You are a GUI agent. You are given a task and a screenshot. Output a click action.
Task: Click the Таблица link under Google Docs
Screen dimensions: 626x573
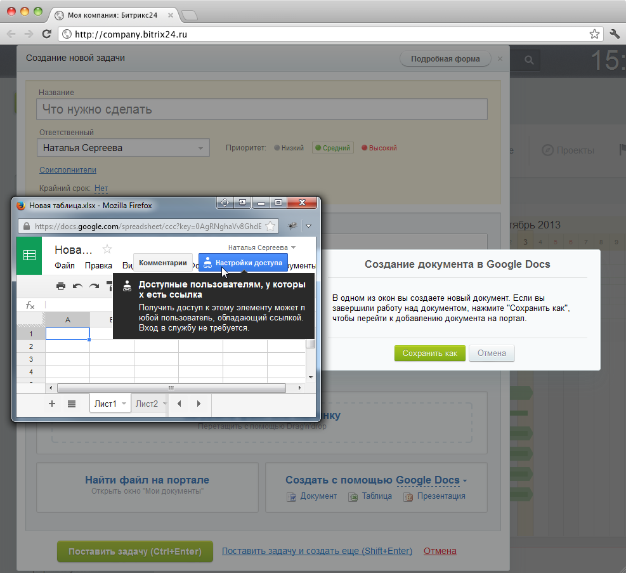click(x=377, y=496)
